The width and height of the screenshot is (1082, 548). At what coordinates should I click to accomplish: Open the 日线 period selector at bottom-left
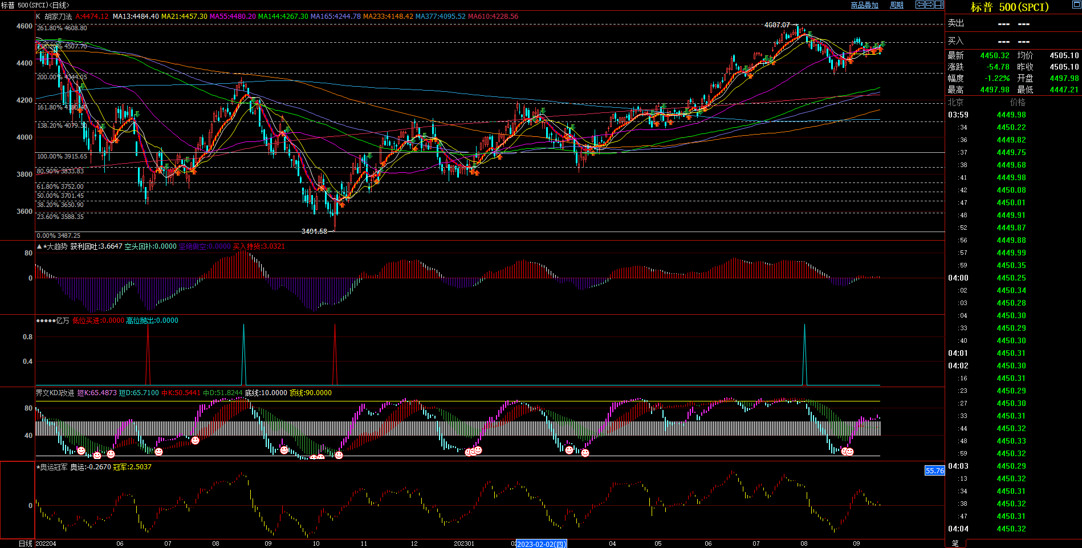tap(26, 543)
